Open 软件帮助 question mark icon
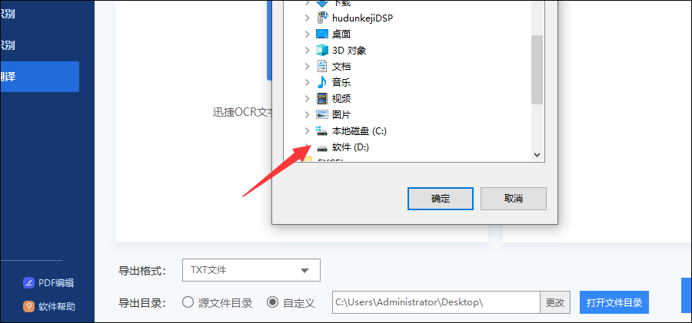 pyautogui.click(x=28, y=306)
